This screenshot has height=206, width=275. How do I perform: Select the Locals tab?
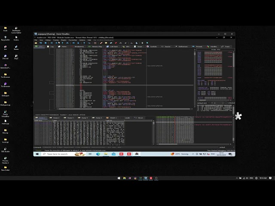click(x=126, y=118)
